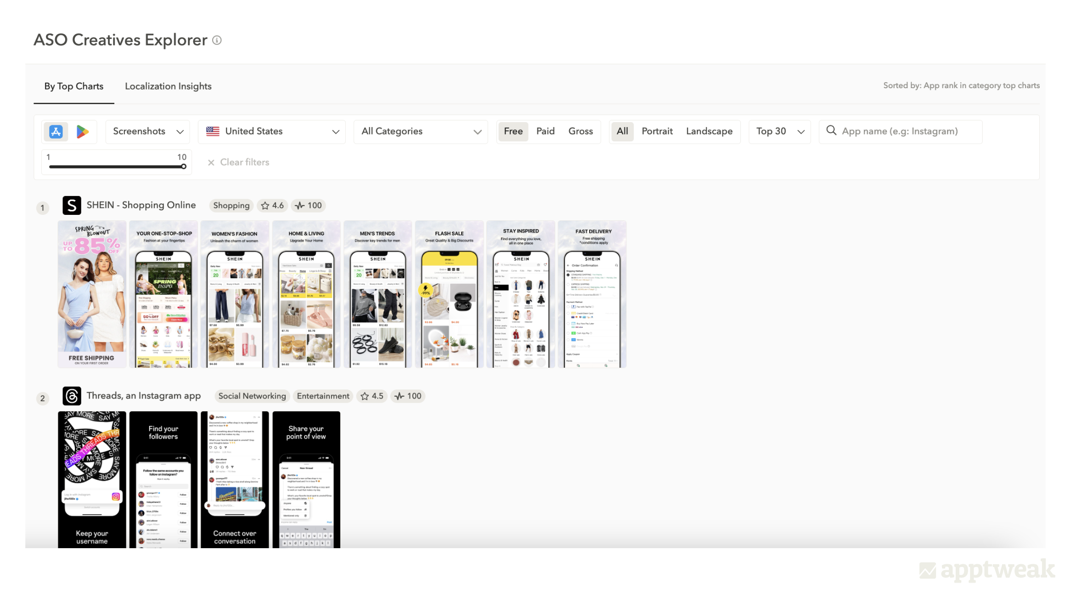Click the rank number 2 badge
The width and height of the screenshot is (1071, 595).
(43, 399)
